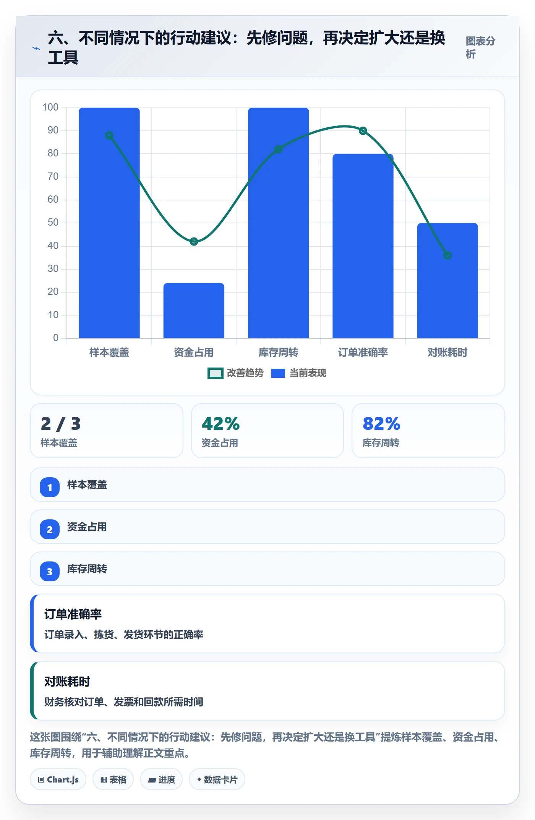This screenshot has height=820, width=535.
Task: Click the 100 y-axis tick label
Action: pyautogui.click(x=50, y=107)
